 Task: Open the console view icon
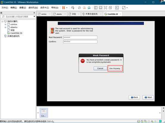[x=117, y=8]
